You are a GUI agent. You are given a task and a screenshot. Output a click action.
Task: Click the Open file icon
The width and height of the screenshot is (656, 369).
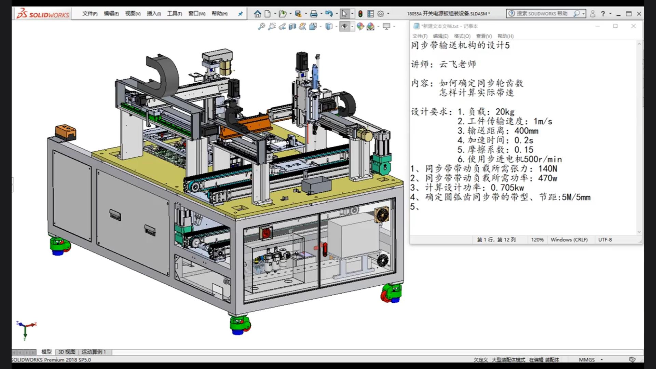(x=282, y=14)
